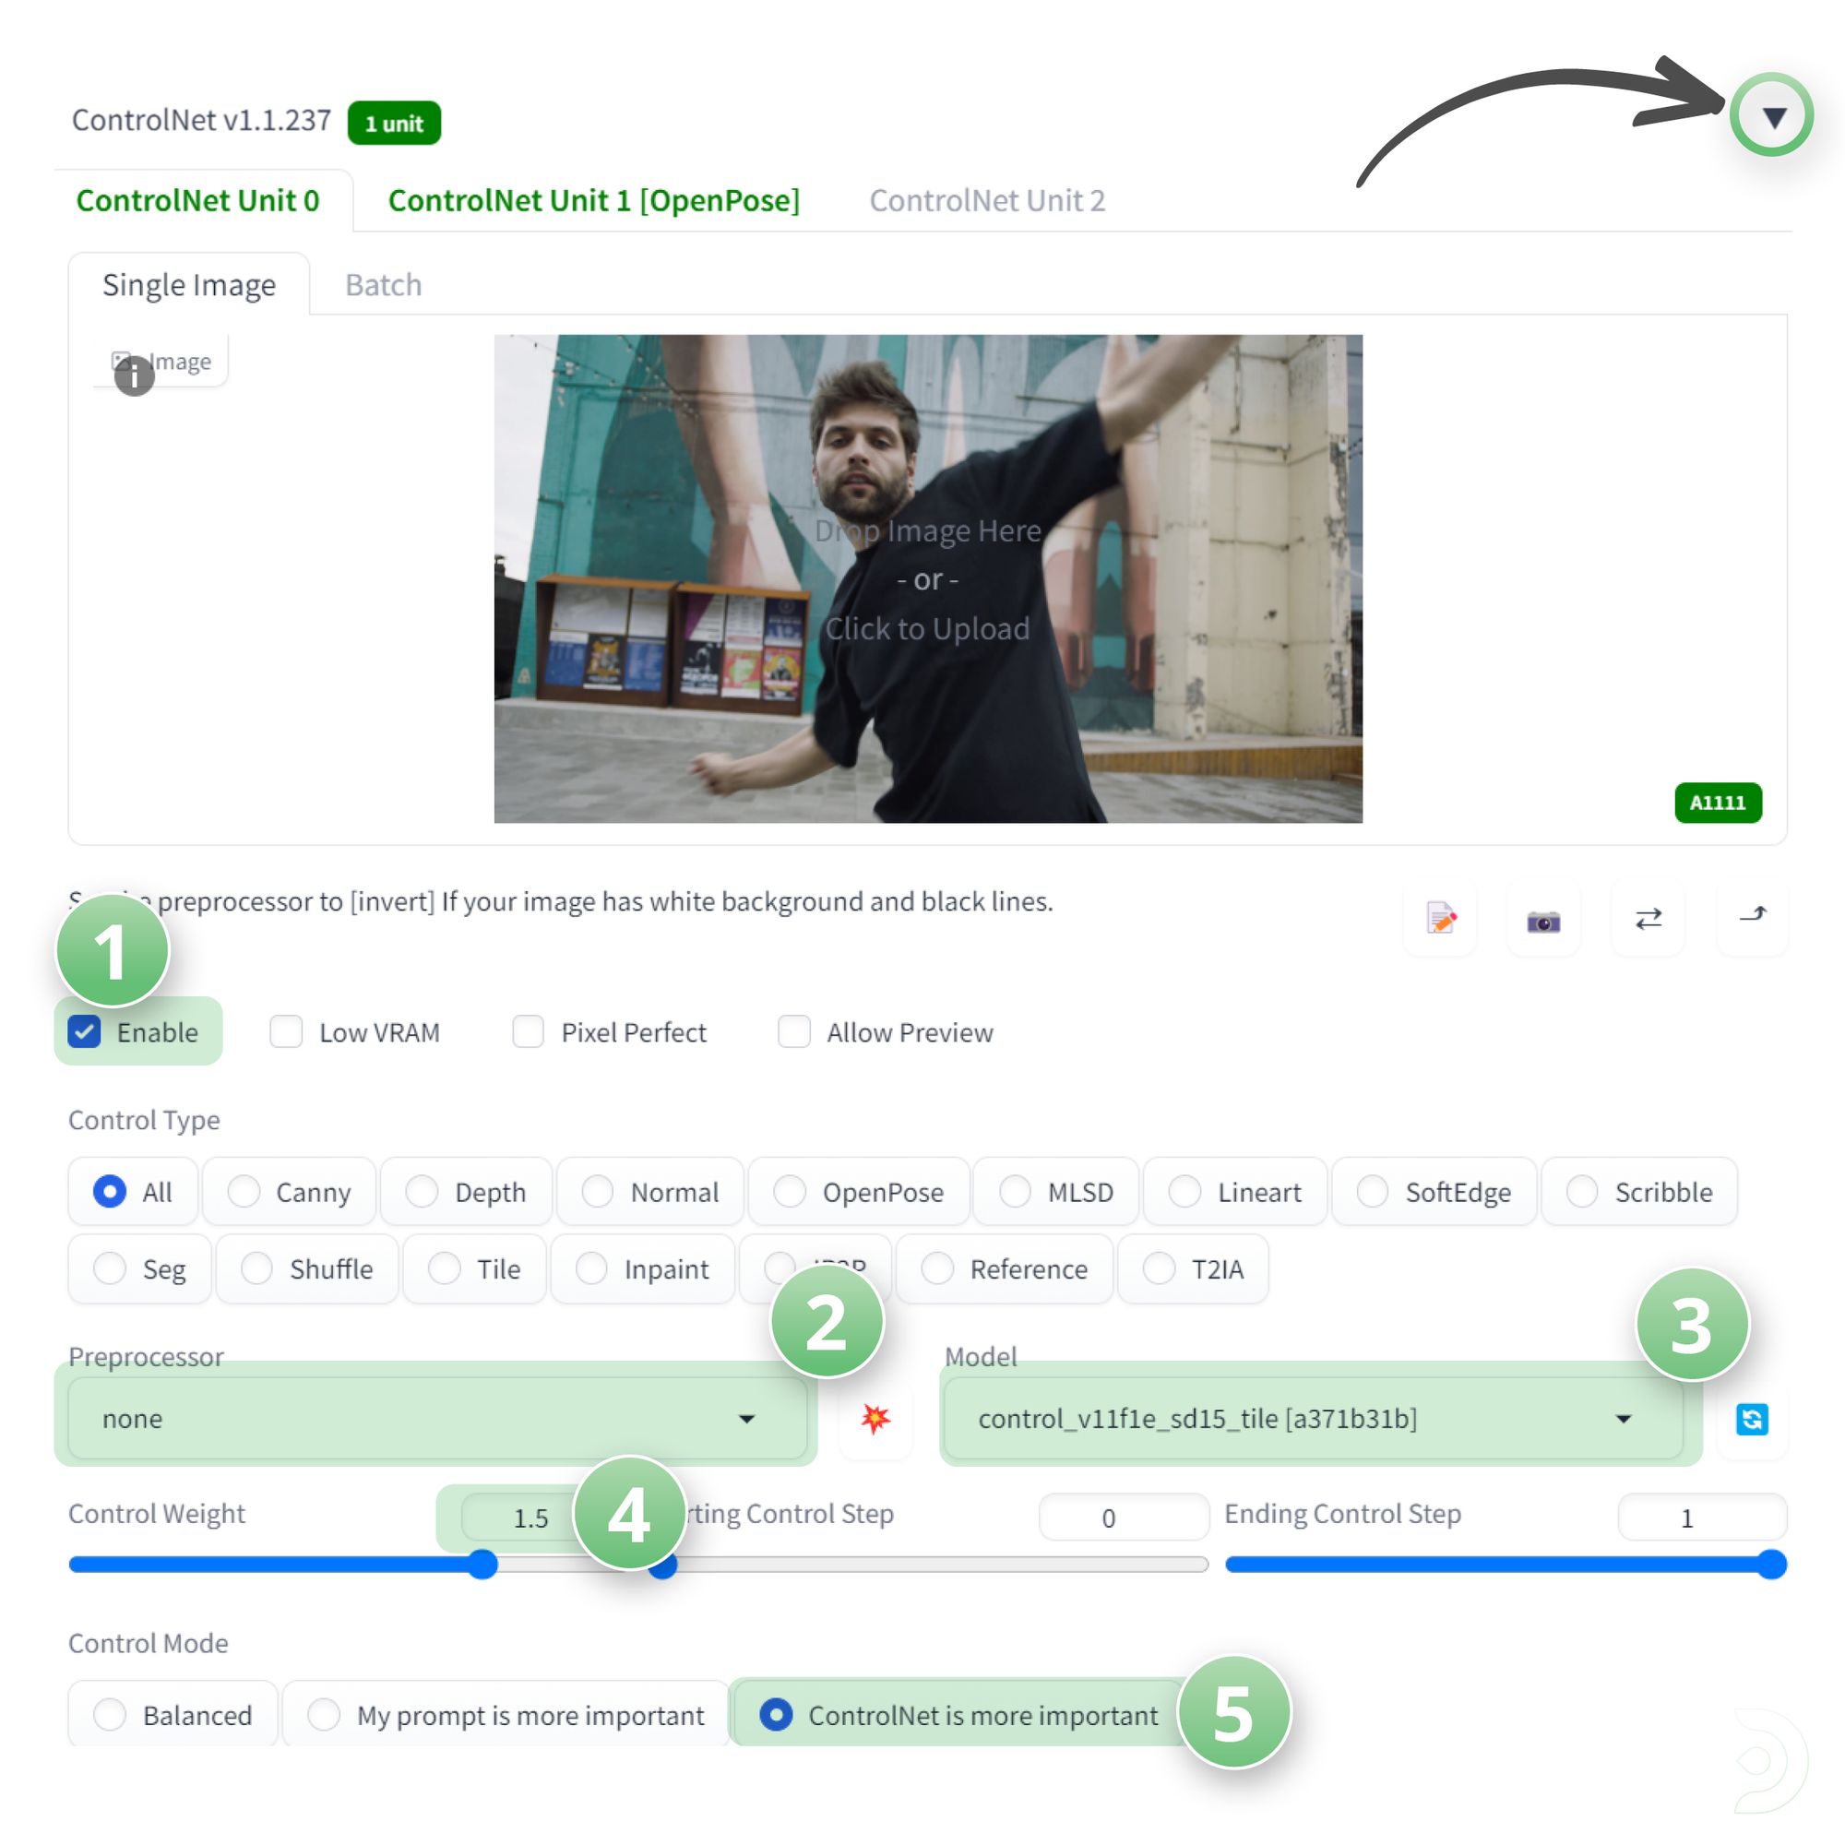Click the send dimensions upward arrow icon
The height and width of the screenshot is (1845, 1845).
pos(1753,917)
